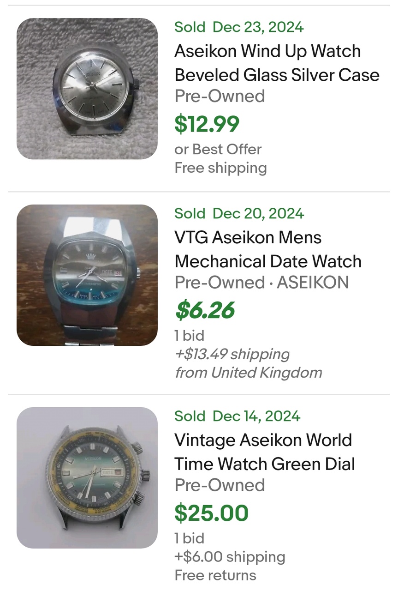
Task: Click '1 bid' under the $25.00 price
Action: click(189, 538)
